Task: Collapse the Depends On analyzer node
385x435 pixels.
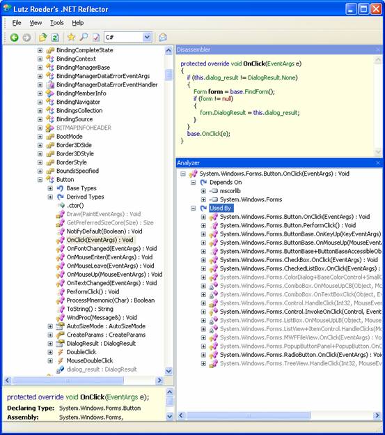Action: click(x=194, y=182)
